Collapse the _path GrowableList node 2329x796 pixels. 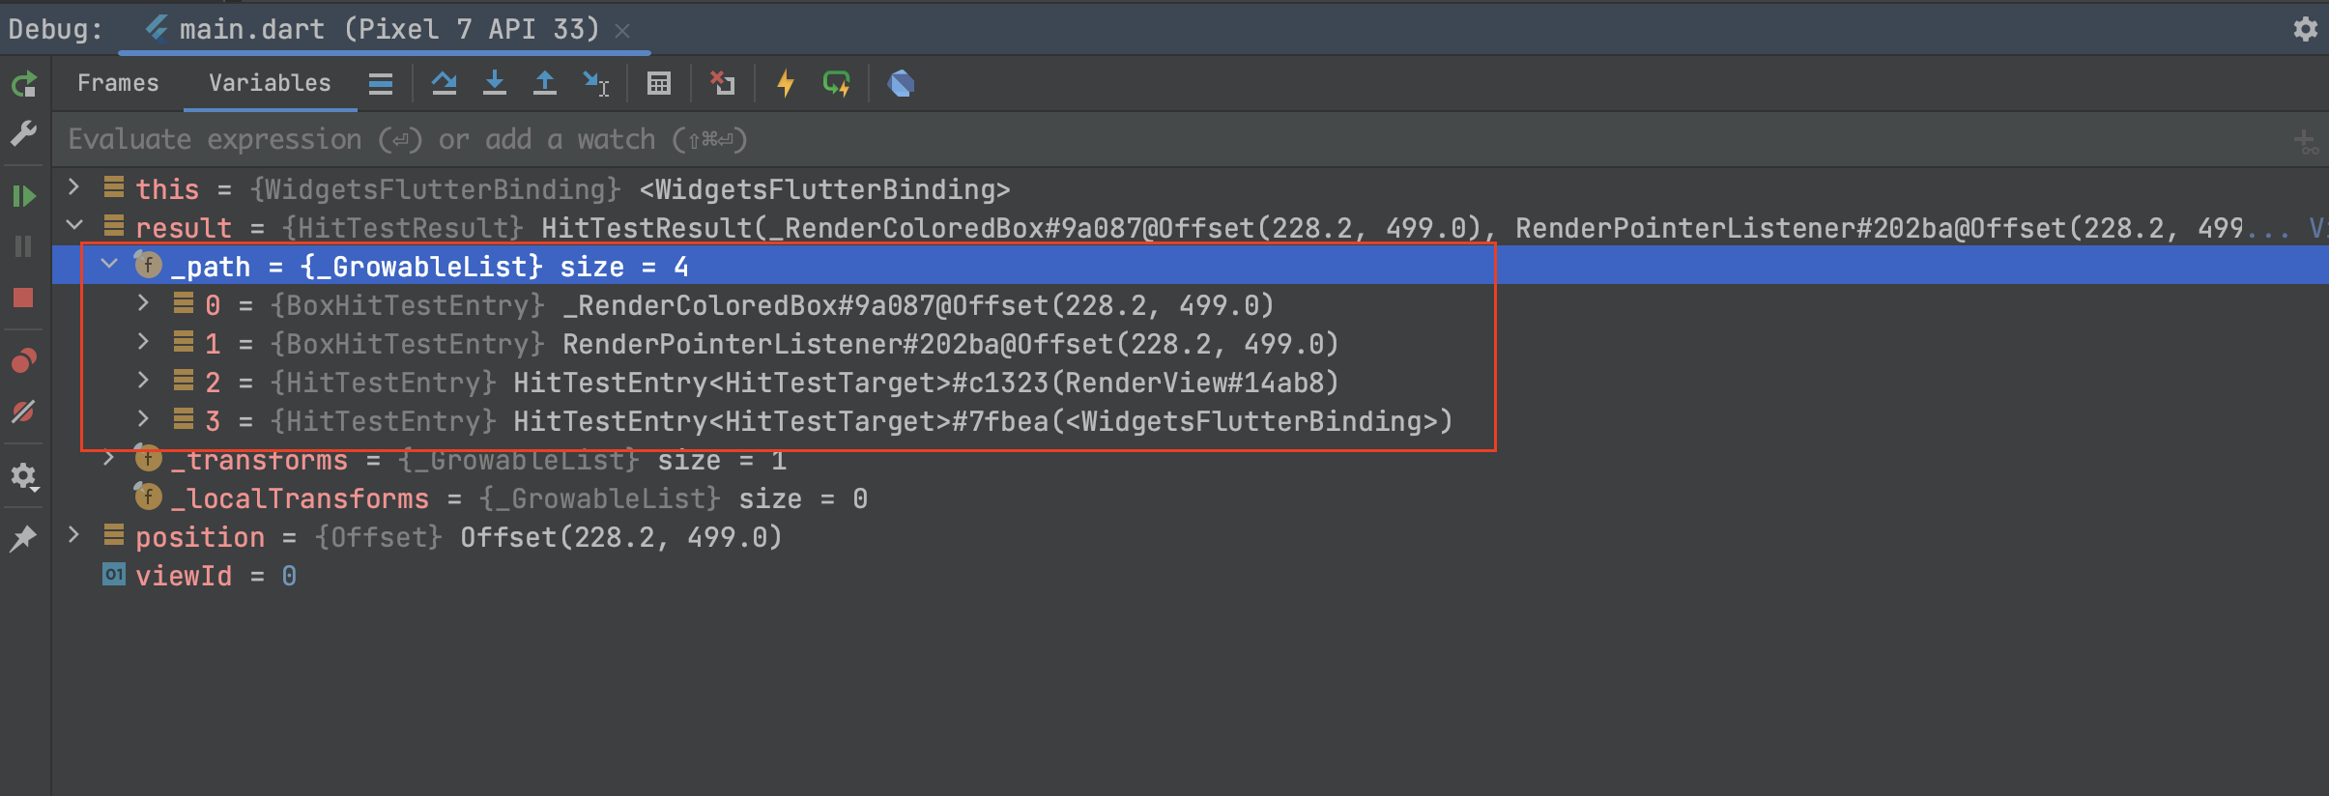109,264
